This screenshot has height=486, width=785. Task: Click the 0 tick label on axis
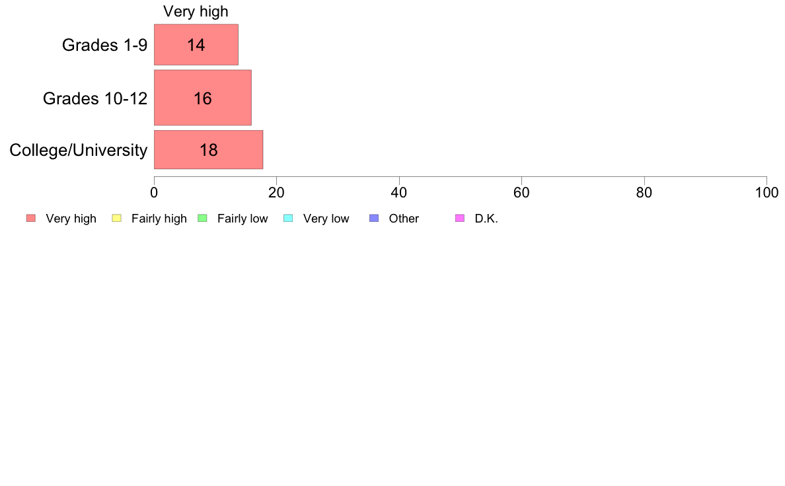[x=154, y=193]
